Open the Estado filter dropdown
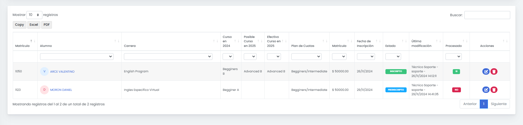 [393, 57]
